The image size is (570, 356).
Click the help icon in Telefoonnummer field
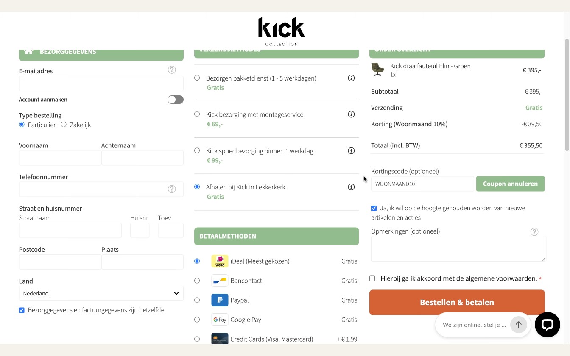tap(172, 189)
